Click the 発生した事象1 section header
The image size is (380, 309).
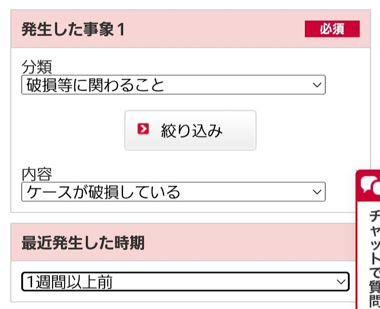tap(73, 29)
